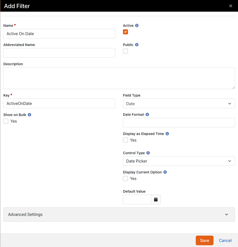Screen dimensions: 238x247
Task: Save the new filter
Action: coord(205,240)
